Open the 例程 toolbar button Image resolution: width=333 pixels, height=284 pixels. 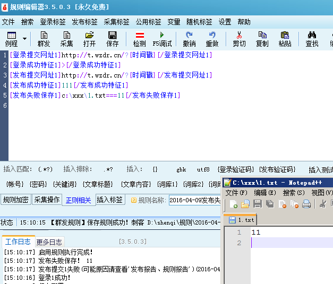pyautogui.click(x=12, y=39)
